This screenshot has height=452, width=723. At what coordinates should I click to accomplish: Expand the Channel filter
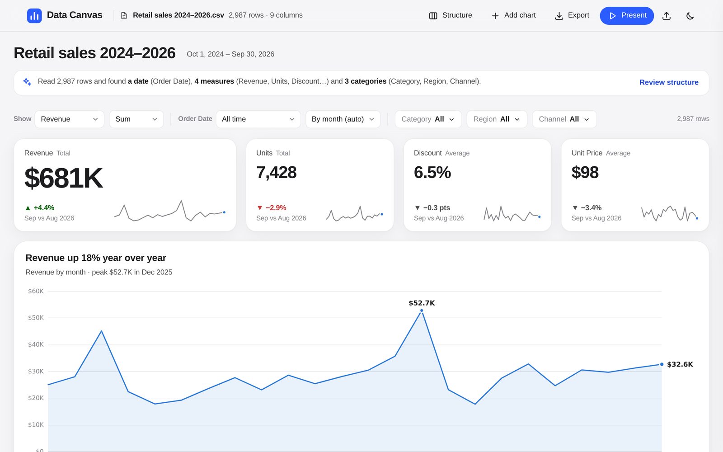[x=564, y=119]
